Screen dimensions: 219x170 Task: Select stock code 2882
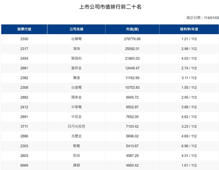click(24, 97)
